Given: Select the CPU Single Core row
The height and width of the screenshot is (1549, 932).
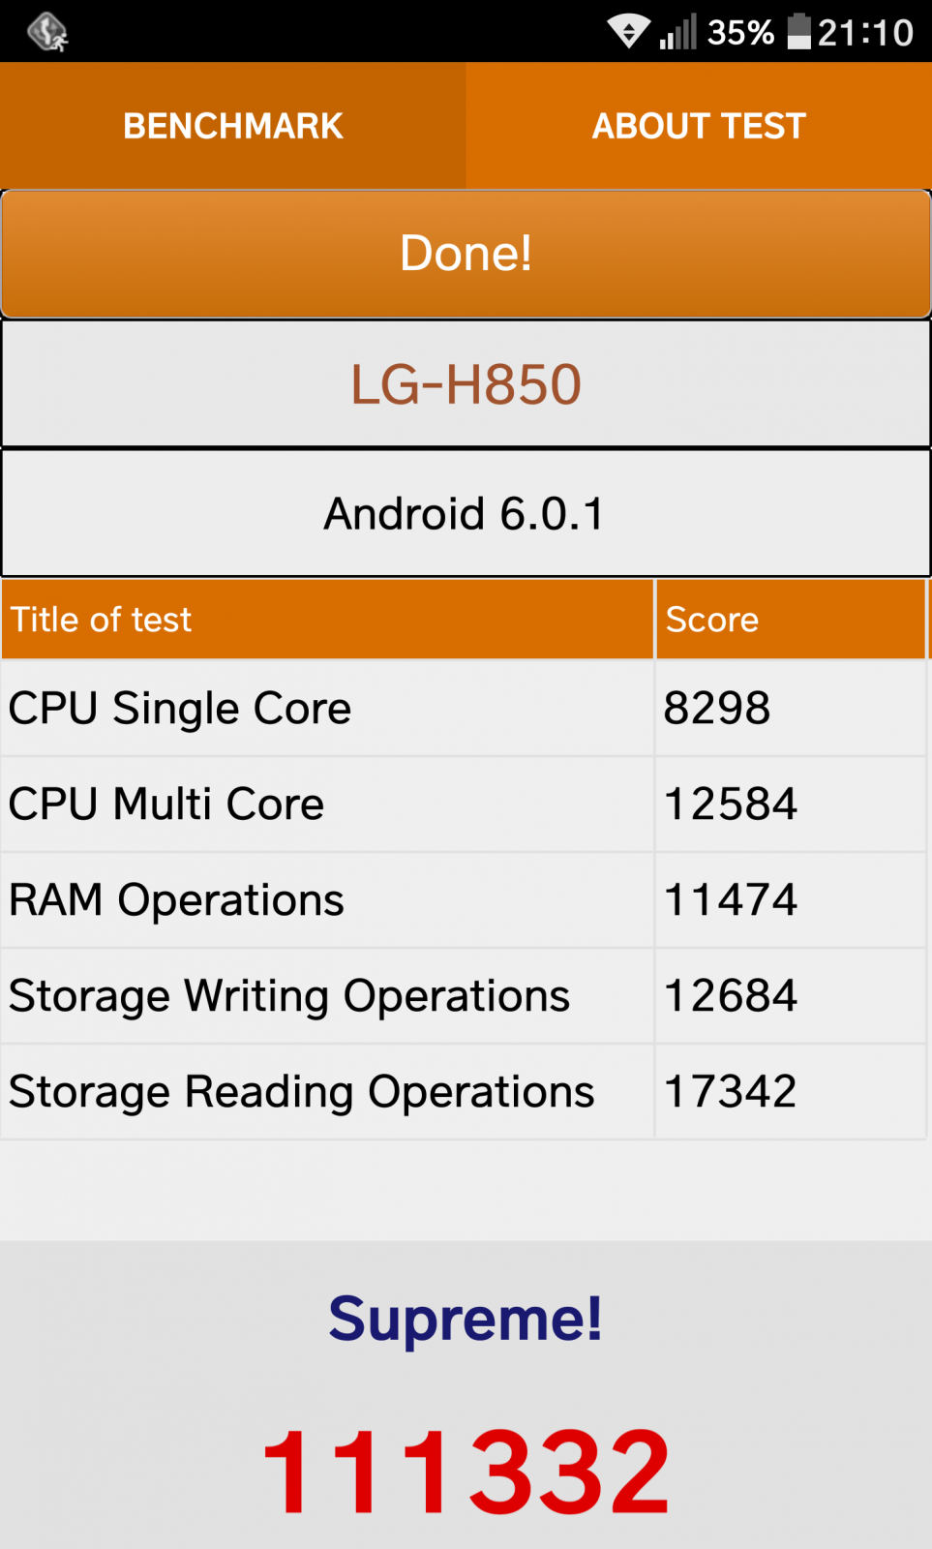Looking at the screenshot, I should (x=464, y=708).
